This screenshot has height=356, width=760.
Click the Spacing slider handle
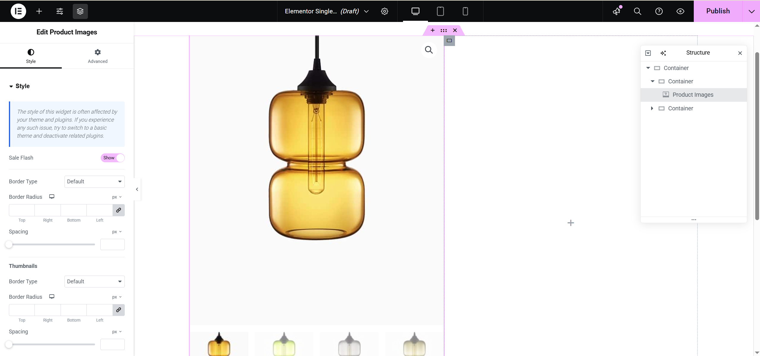(9, 244)
